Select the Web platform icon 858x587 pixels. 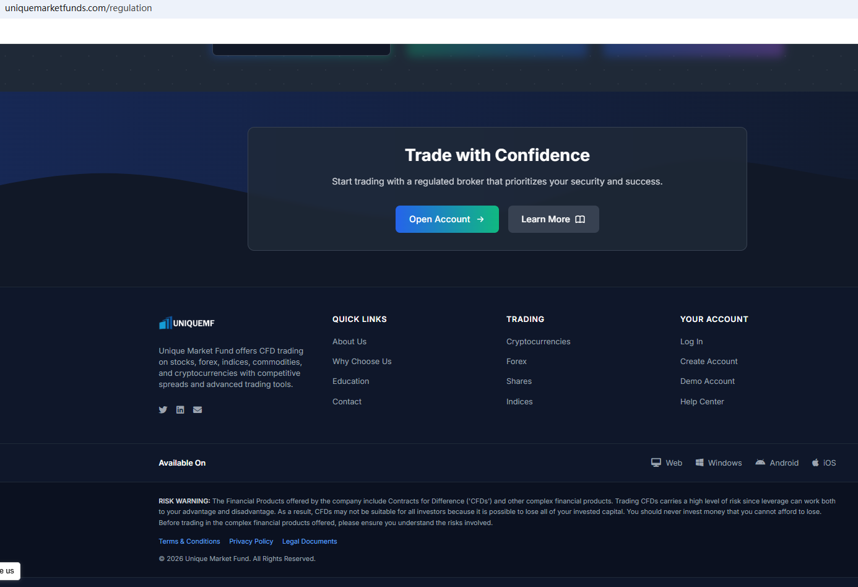[x=656, y=463]
